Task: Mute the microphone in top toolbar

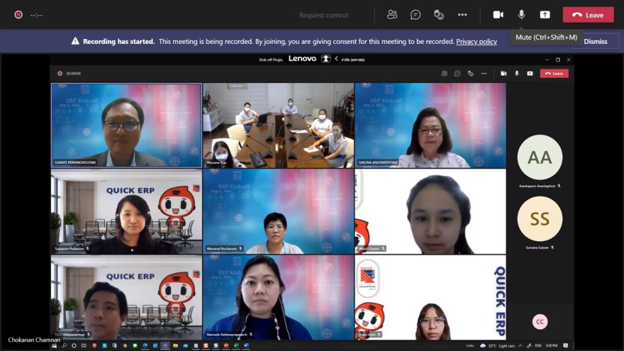Action: pos(522,15)
